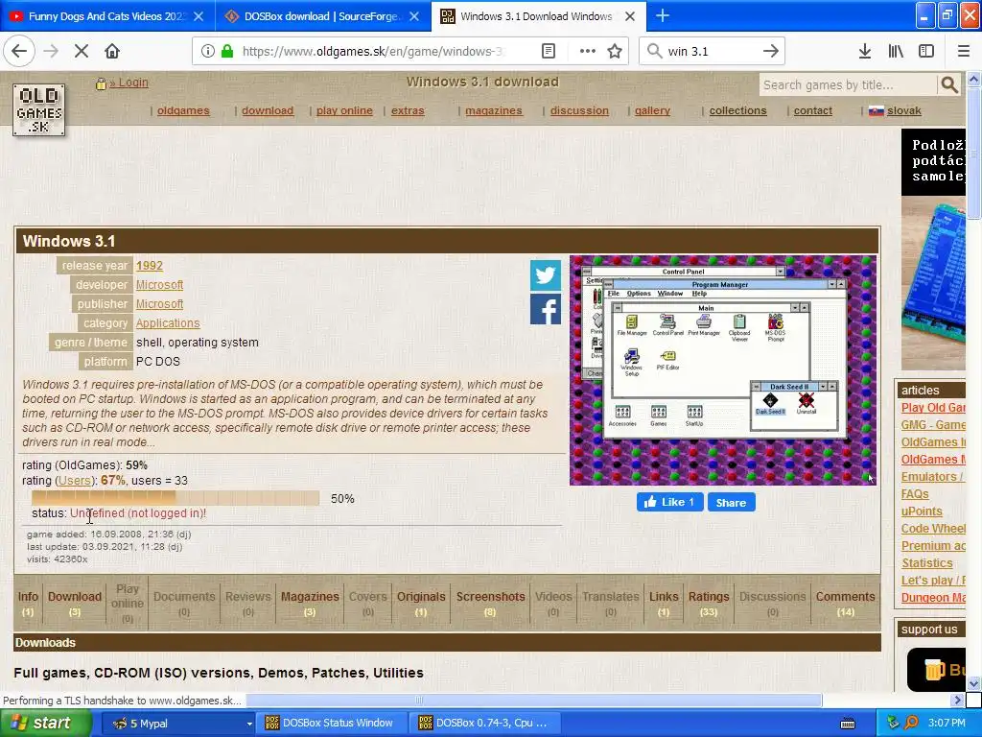The image size is (982, 737).
Task: Open the FAQs articles link
Action: [x=914, y=494]
